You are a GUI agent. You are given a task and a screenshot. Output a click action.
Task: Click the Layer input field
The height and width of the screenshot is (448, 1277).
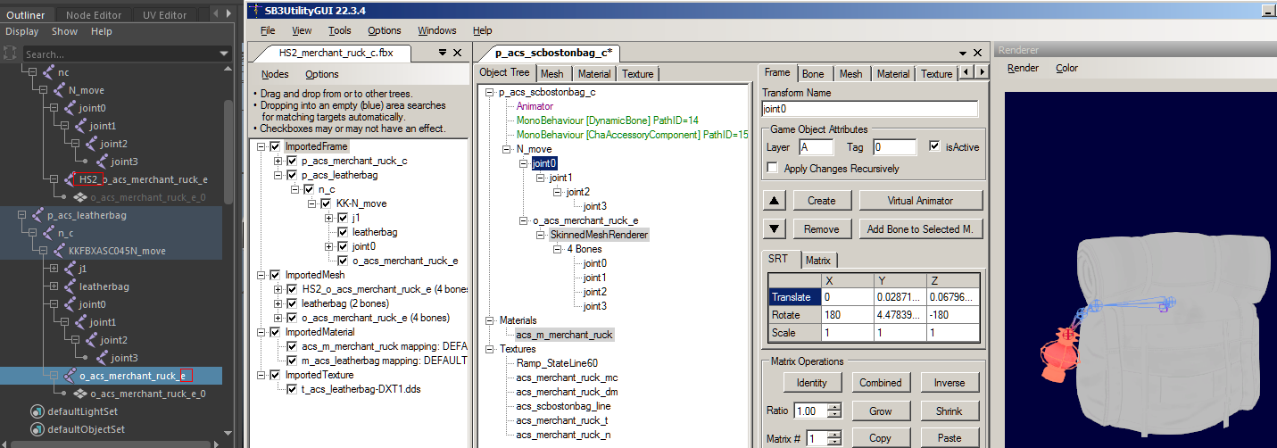817,147
